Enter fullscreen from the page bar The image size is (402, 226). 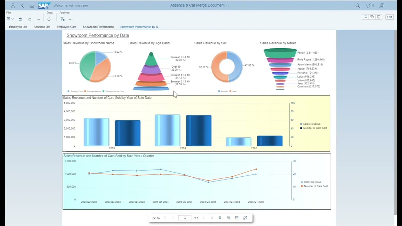tap(245, 218)
